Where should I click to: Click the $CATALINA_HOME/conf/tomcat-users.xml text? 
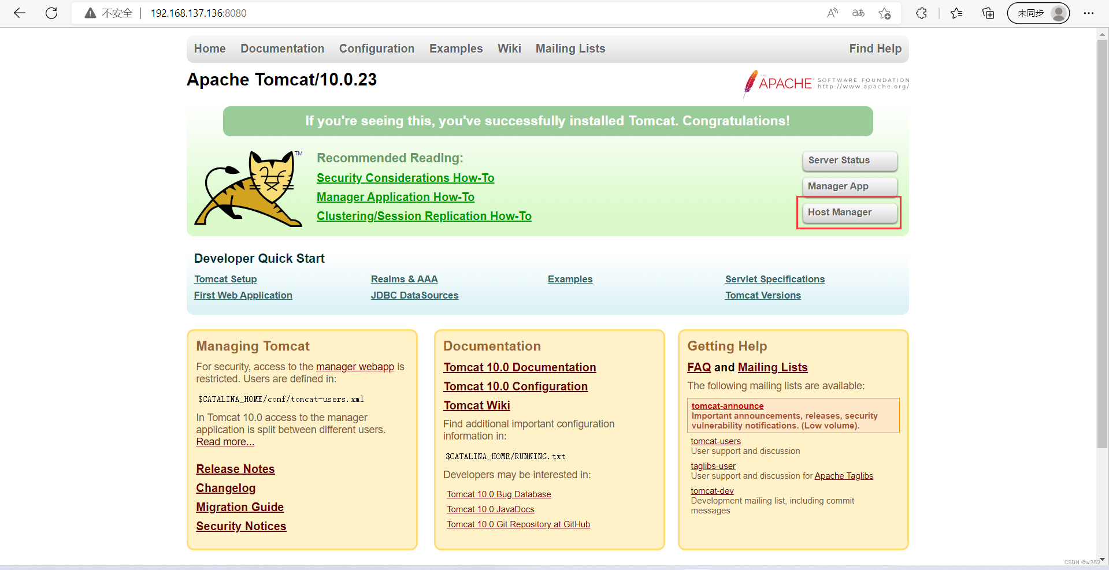(281, 399)
